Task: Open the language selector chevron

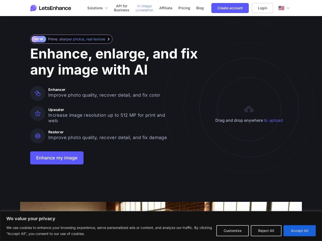Action: pos(288,8)
